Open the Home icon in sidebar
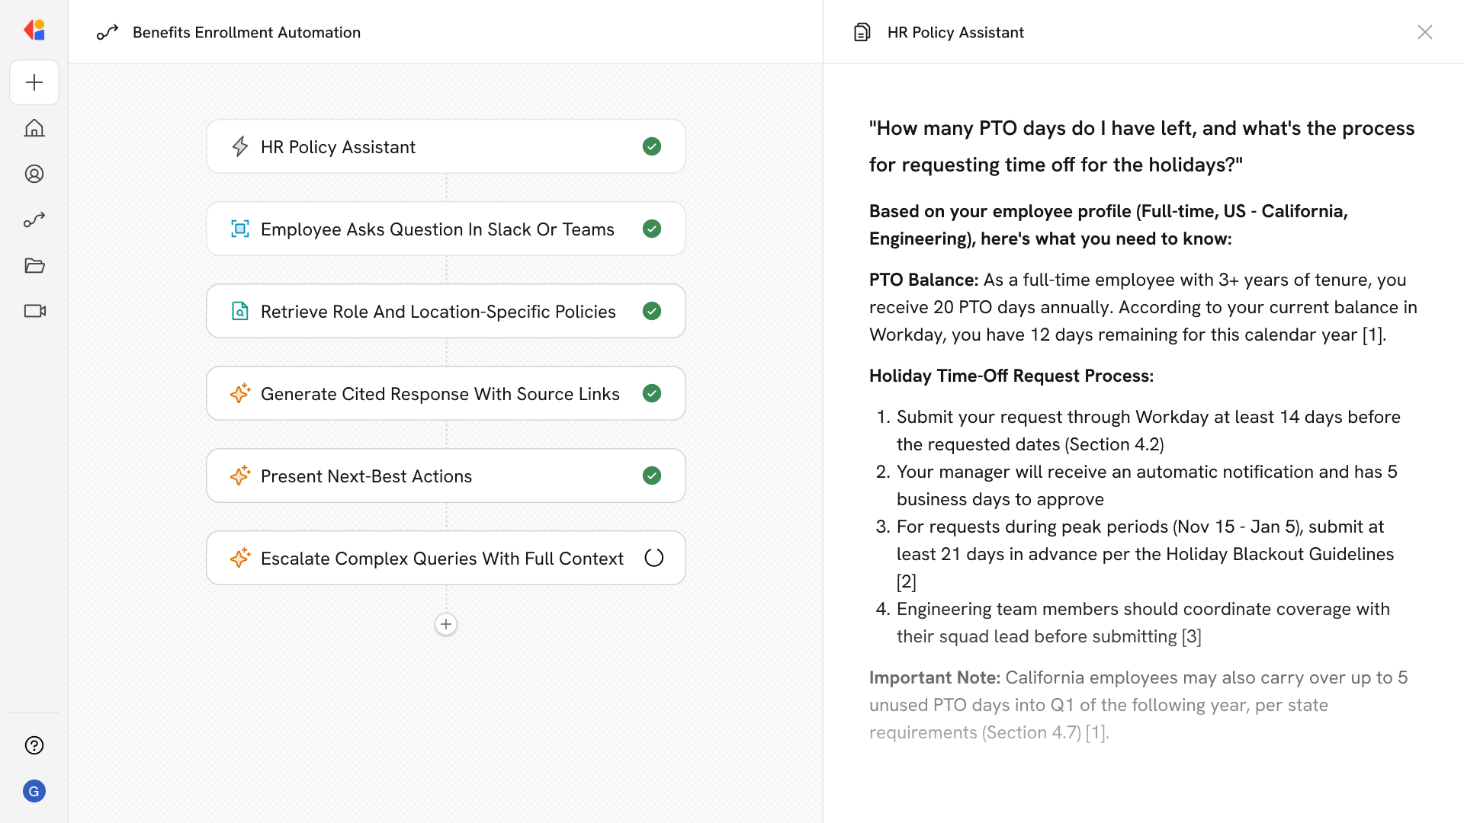 34,128
